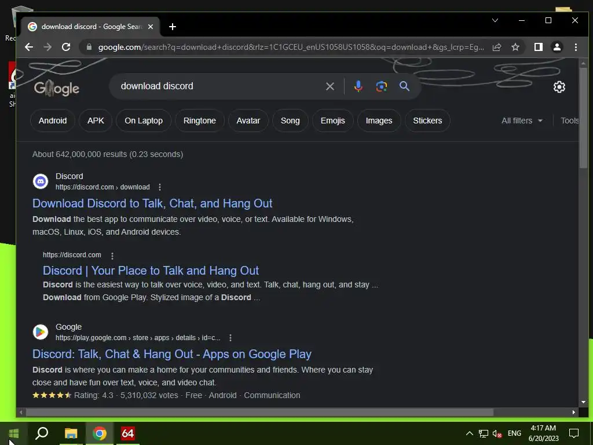
Task: Open the muted volume tray icon
Action: [x=497, y=434]
